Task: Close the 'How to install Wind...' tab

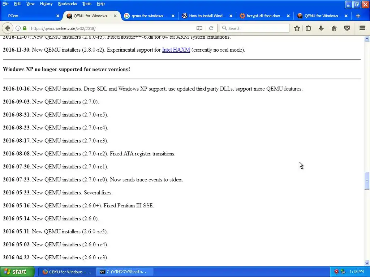Action: tap(231, 16)
